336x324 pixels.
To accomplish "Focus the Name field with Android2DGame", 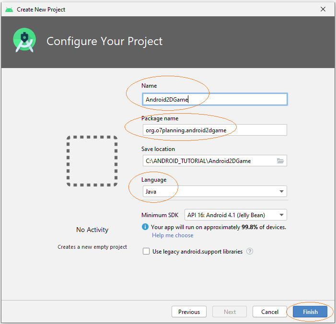I will (x=215, y=99).
